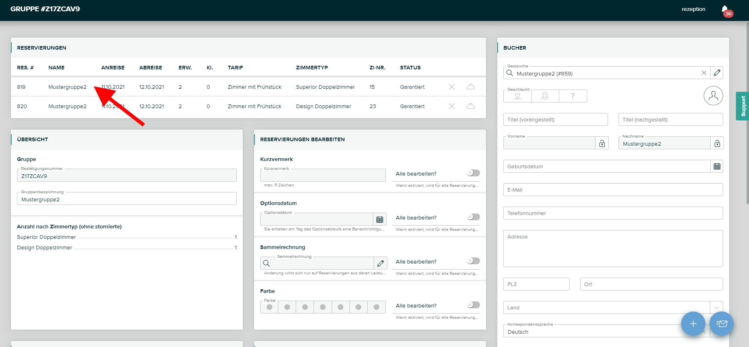Open the Support side tab
Viewport: 749px width, 347px height.
pos(743,106)
